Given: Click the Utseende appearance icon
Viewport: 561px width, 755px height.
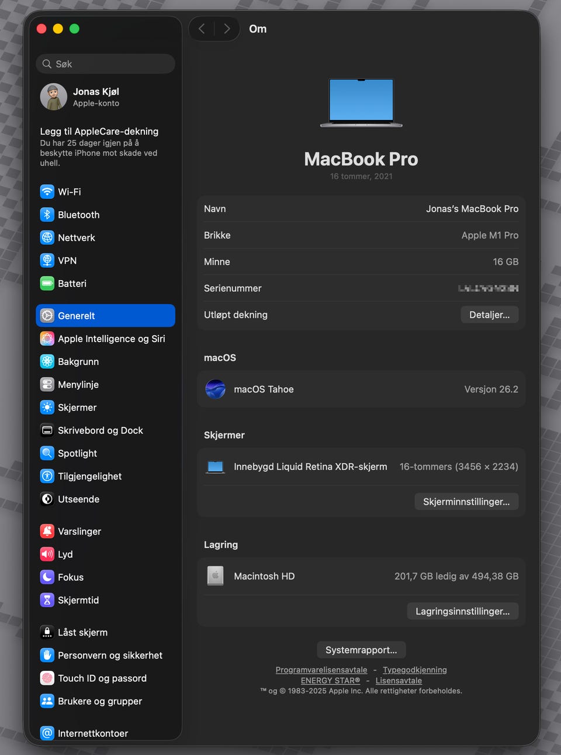Looking at the screenshot, I should (x=47, y=499).
